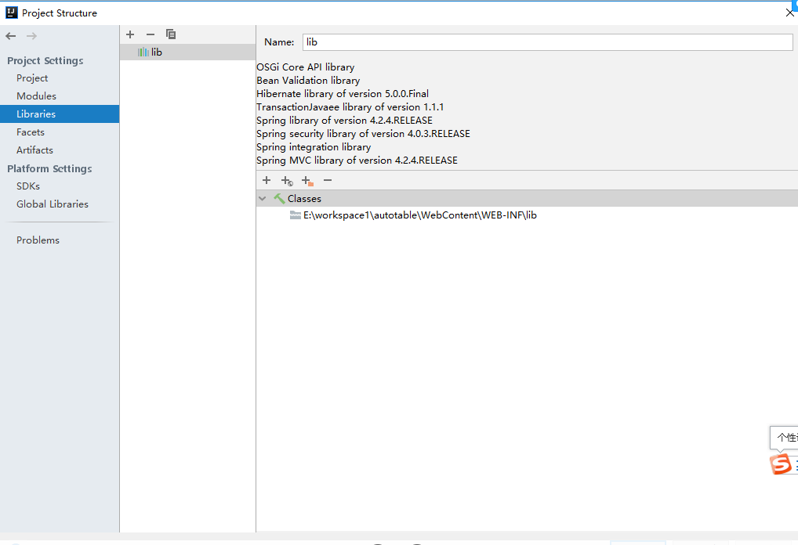Click the Sogou input method icon
The height and width of the screenshot is (545, 798).
pos(781,464)
